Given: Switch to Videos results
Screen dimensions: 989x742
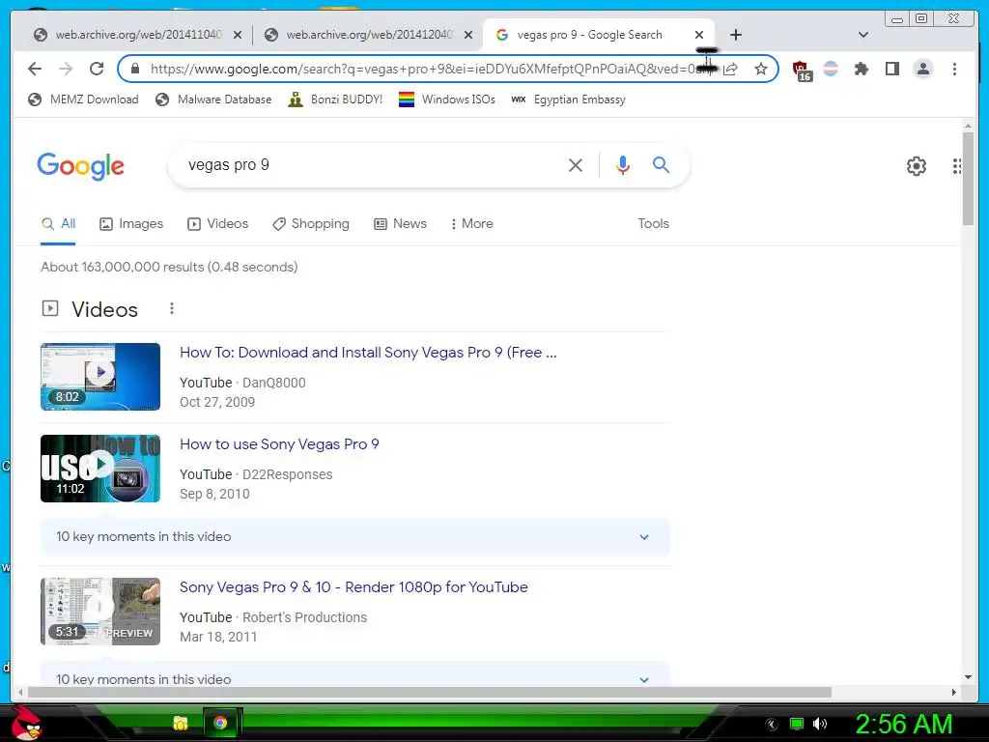Looking at the screenshot, I should click(217, 224).
